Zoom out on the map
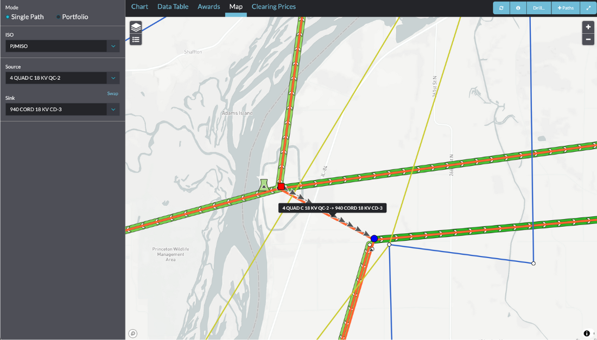The image size is (597, 340). pyautogui.click(x=588, y=39)
